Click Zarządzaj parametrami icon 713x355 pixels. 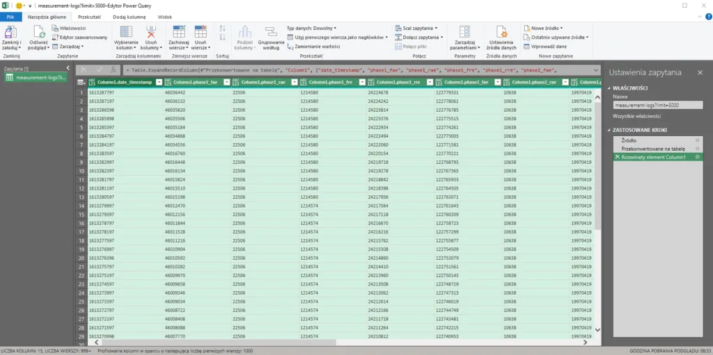pos(464,32)
